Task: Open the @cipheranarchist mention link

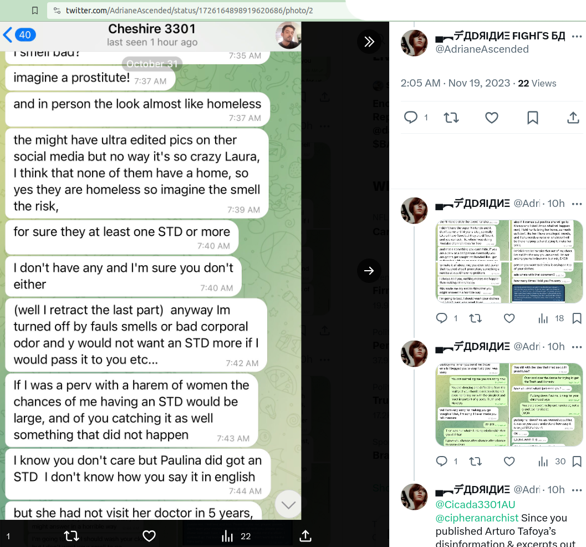Action: (x=477, y=518)
